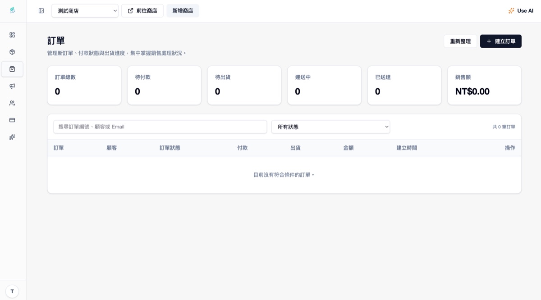Open the 所有狀態 status filter
The image size is (541, 300).
[x=330, y=127]
